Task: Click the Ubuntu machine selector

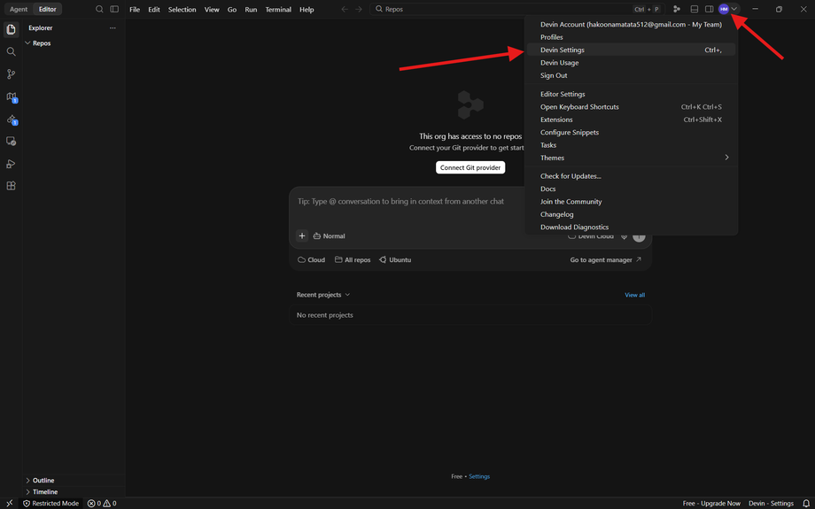Action: tap(395, 259)
